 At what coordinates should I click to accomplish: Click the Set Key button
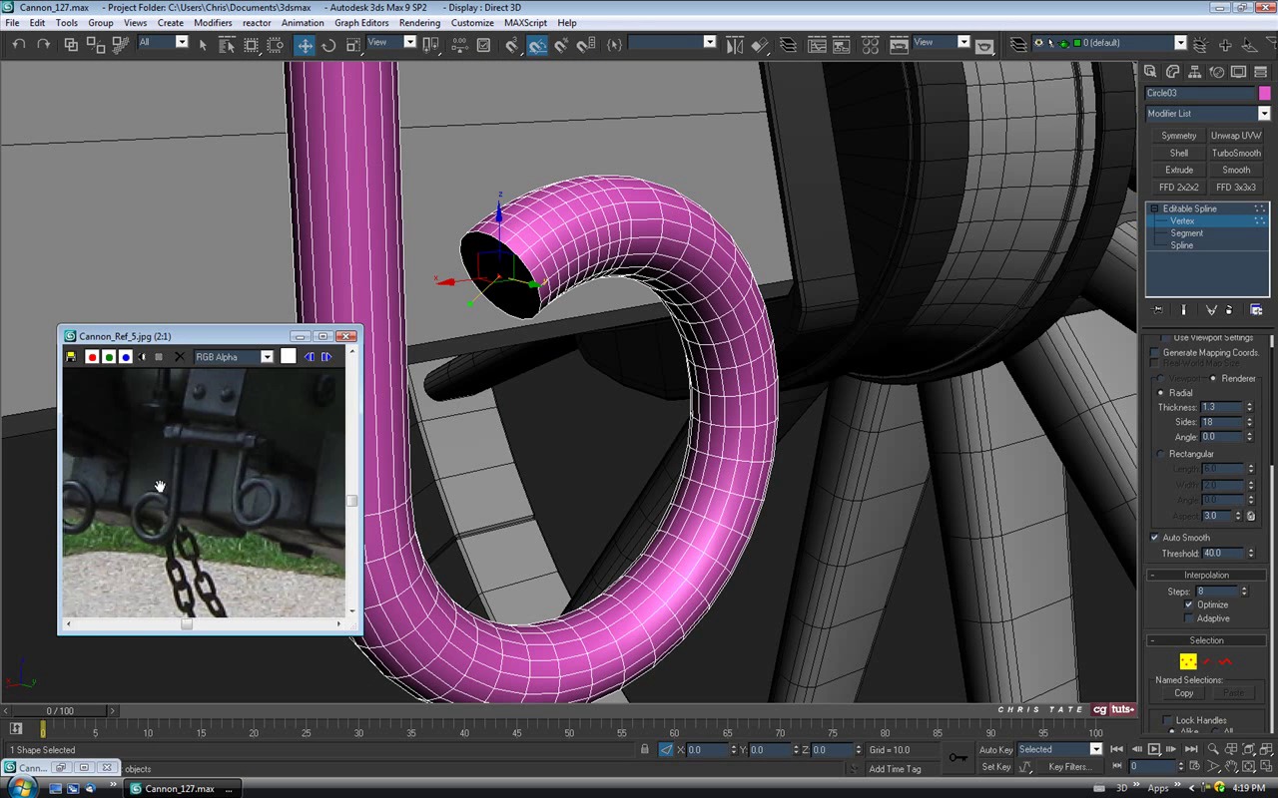pos(995,767)
